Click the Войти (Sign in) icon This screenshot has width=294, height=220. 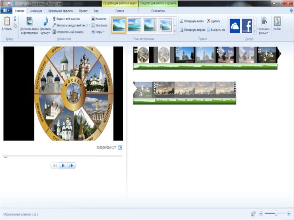coord(277,22)
